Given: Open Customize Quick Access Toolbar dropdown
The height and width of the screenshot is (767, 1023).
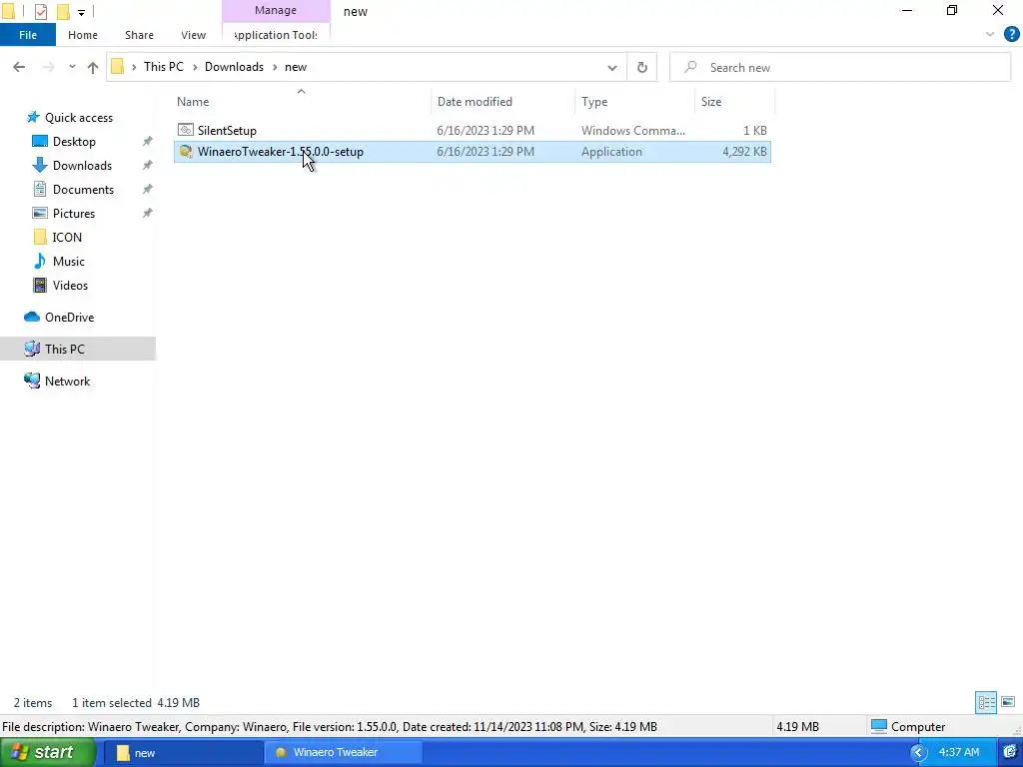Looking at the screenshot, I should (x=81, y=12).
